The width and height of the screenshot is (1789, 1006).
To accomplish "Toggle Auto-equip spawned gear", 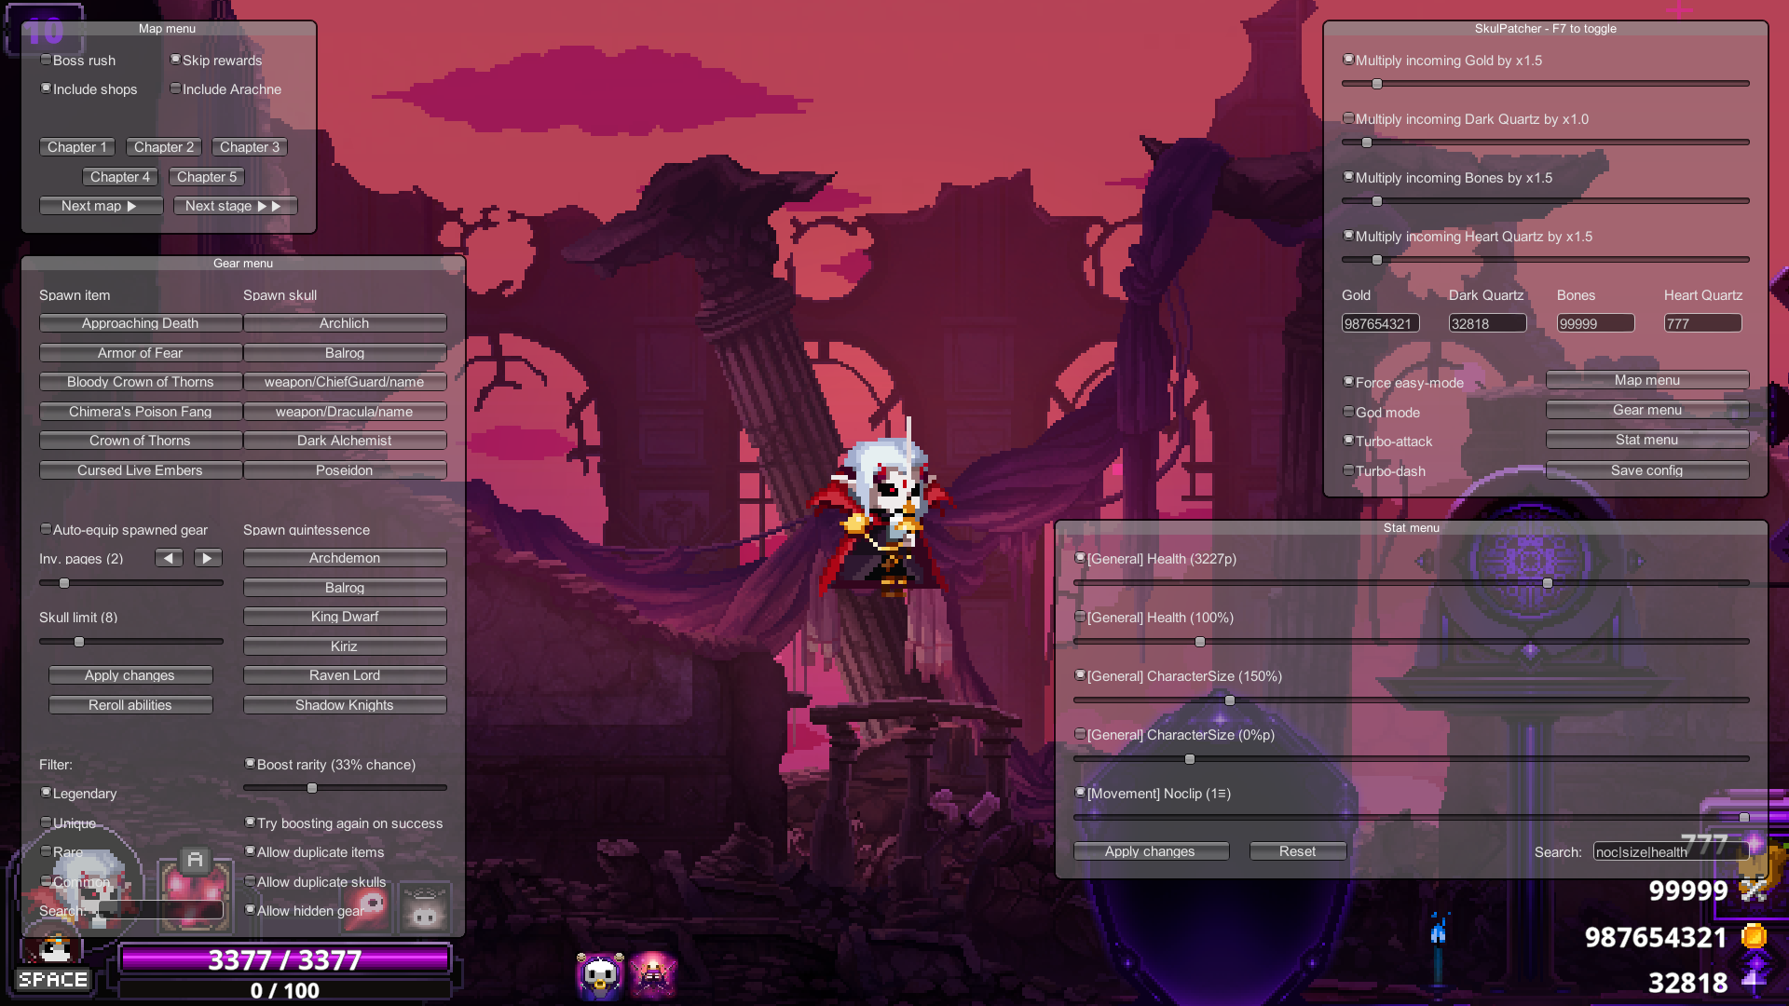I will (46, 529).
